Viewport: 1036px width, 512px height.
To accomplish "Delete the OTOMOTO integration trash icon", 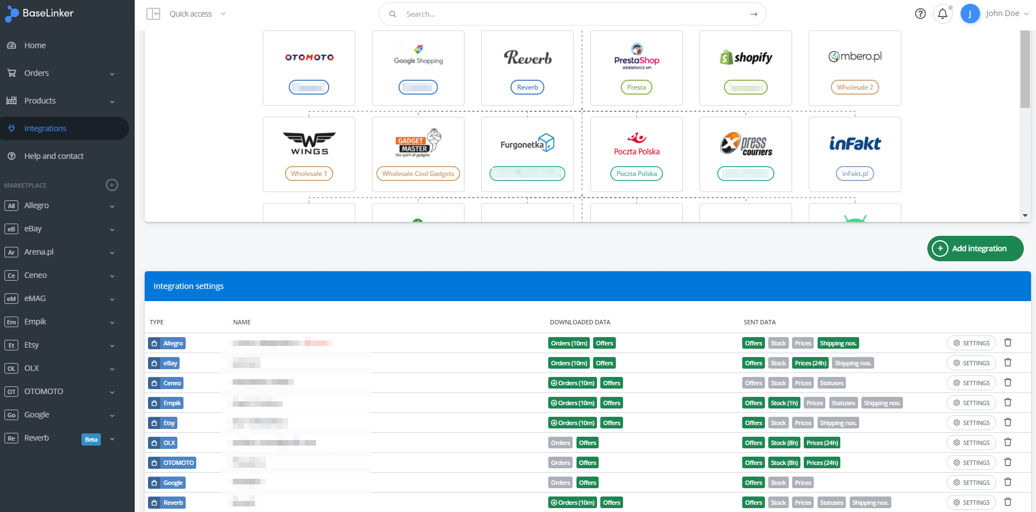I will coord(1008,462).
